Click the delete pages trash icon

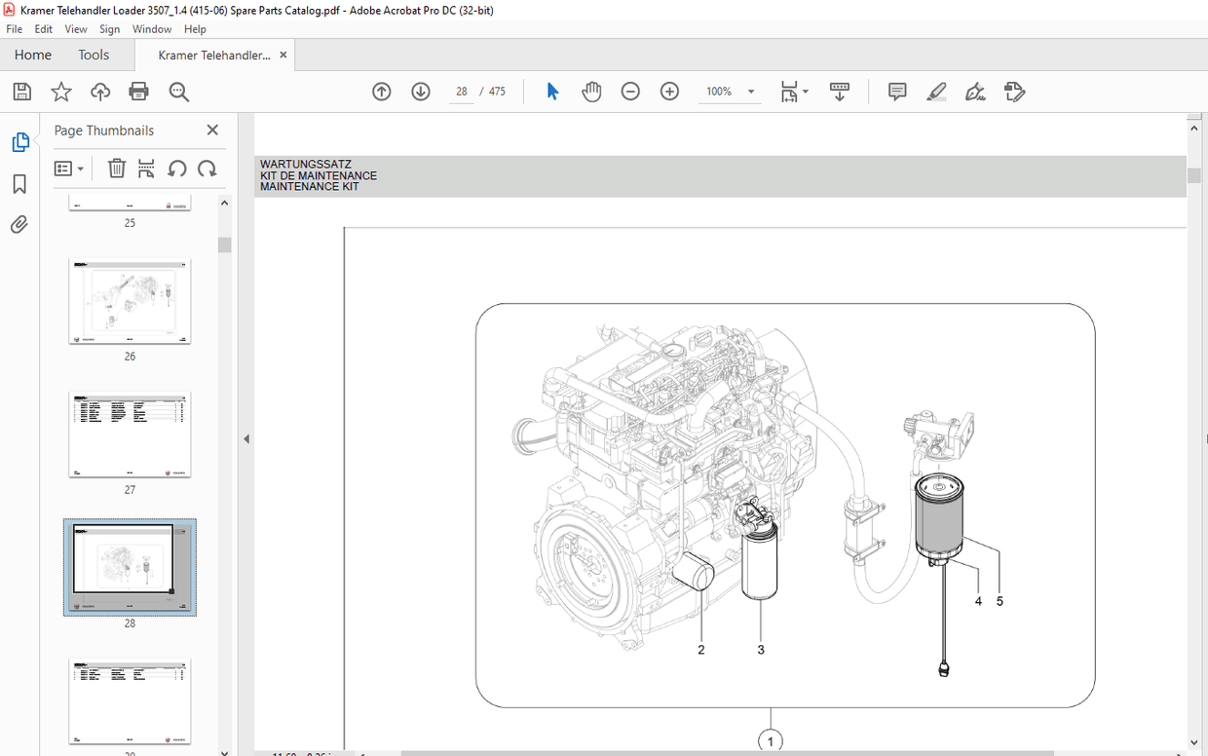click(116, 168)
